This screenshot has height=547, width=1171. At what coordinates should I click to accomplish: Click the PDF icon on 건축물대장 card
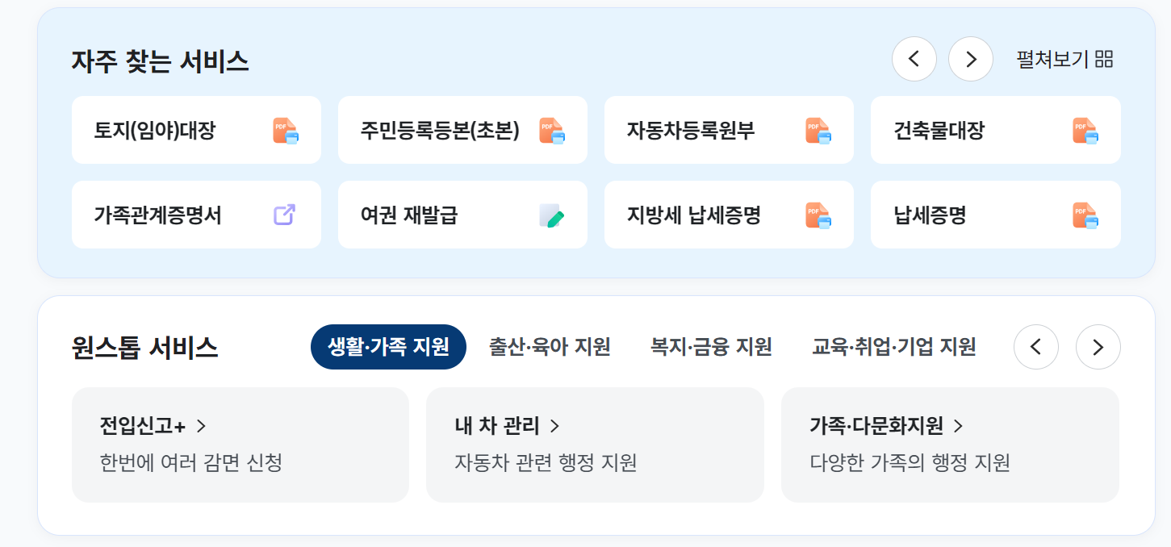click(1085, 131)
